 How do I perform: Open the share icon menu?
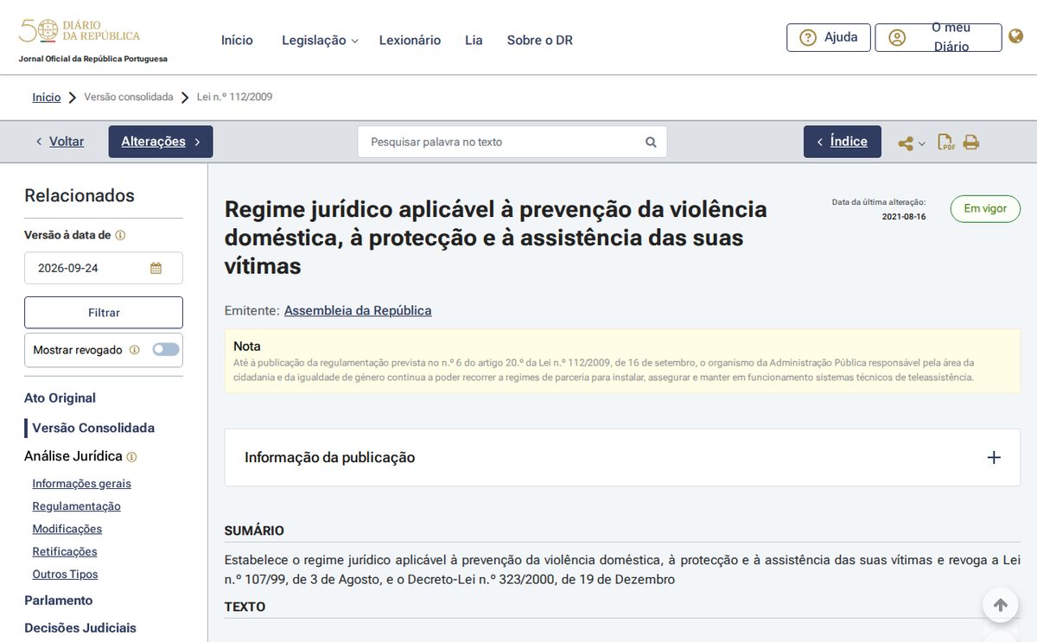[x=912, y=143]
